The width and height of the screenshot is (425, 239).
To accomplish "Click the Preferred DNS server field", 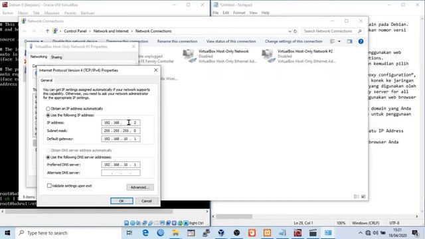I will click(121, 165).
